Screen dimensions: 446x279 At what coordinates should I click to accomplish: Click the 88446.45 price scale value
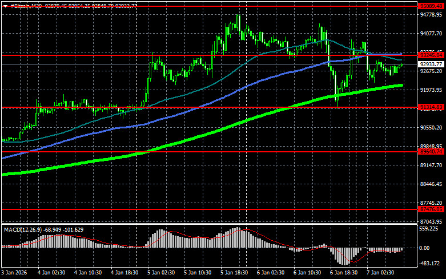pyautogui.click(x=431, y=184)
